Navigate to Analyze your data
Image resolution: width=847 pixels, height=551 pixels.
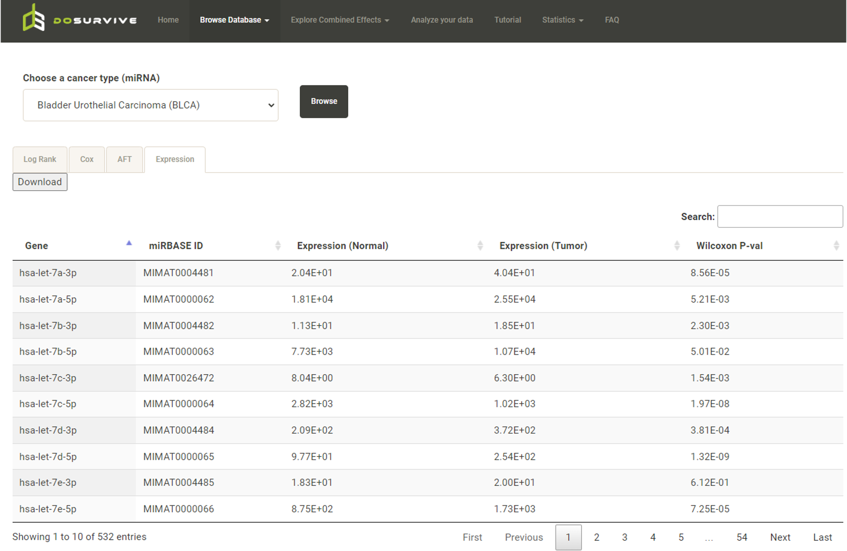(x=441, y=20)
